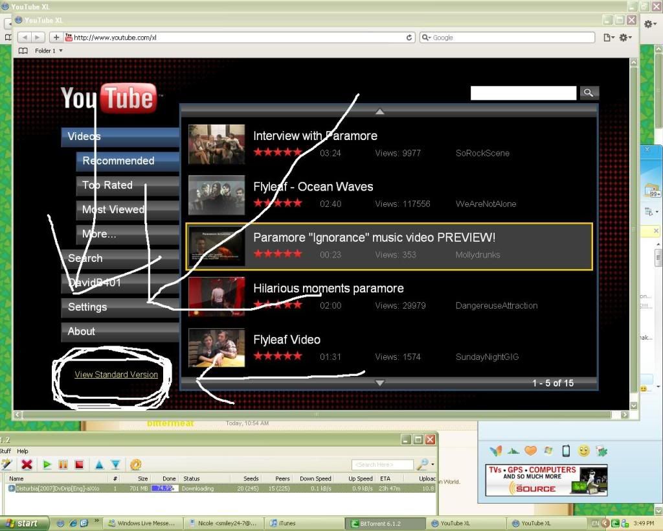Move torrent up the queue with blue up arrow
The image size is (663, 531).
click(x=99, y=464)
